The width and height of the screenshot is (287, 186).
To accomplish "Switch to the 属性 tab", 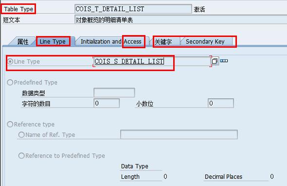I will point(22,41).
